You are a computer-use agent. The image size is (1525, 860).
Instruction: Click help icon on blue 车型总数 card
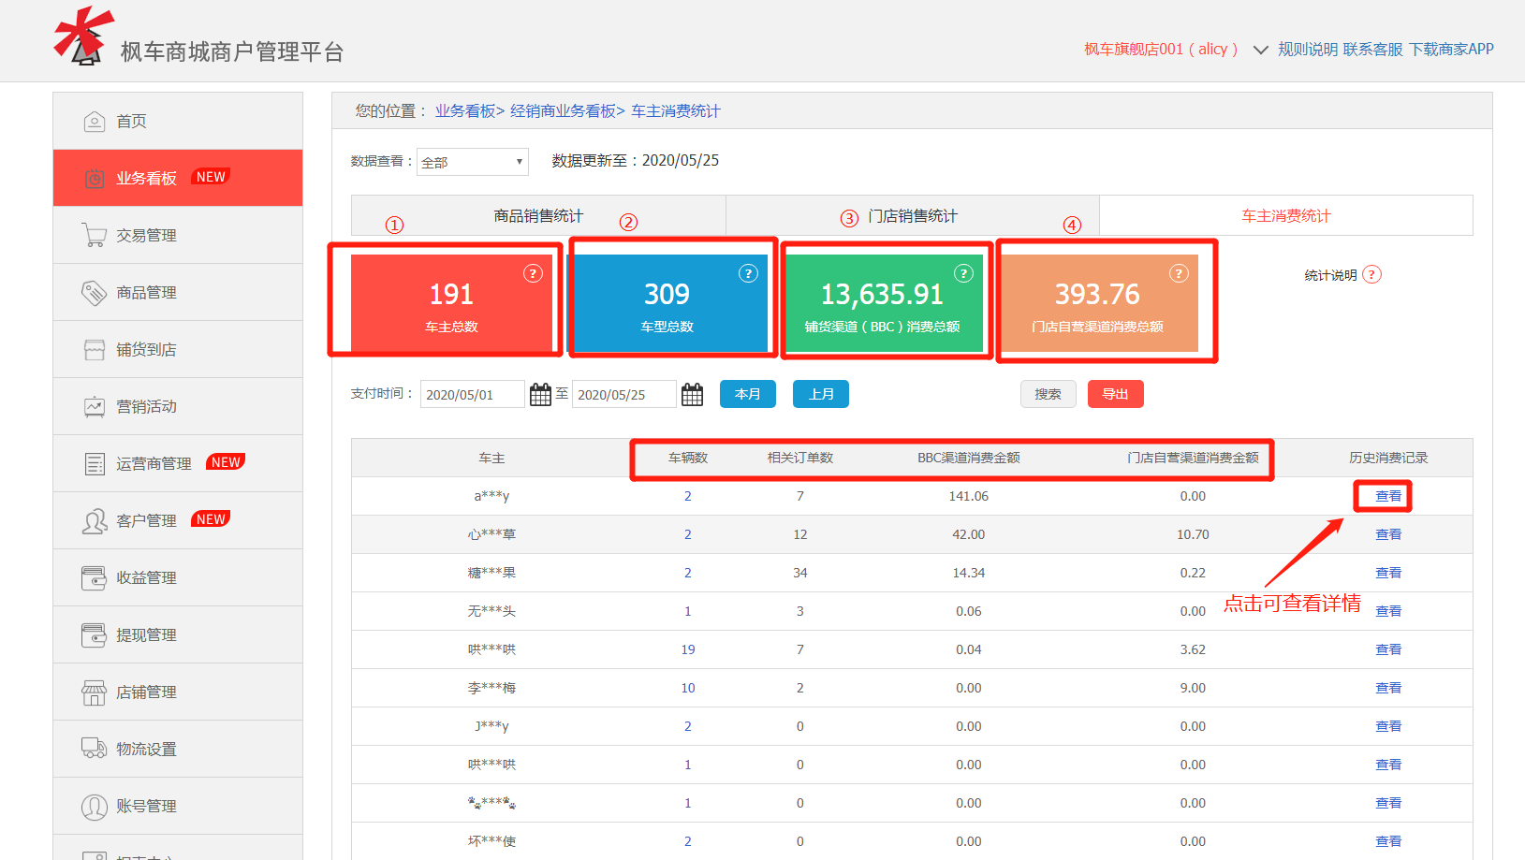point(748,273)
